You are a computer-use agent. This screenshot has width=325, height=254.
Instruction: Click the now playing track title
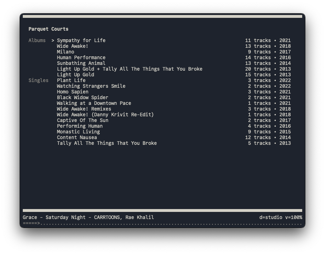88,217
